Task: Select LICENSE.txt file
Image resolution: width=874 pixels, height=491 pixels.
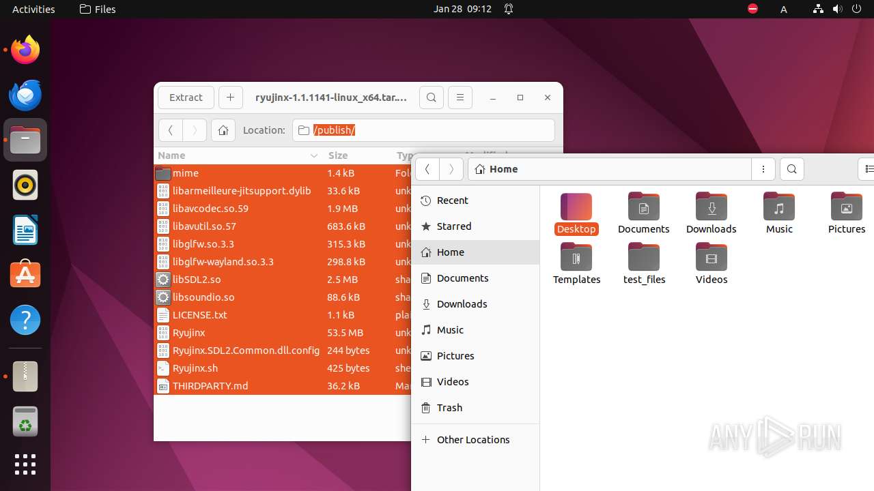Action: point(283,315)
